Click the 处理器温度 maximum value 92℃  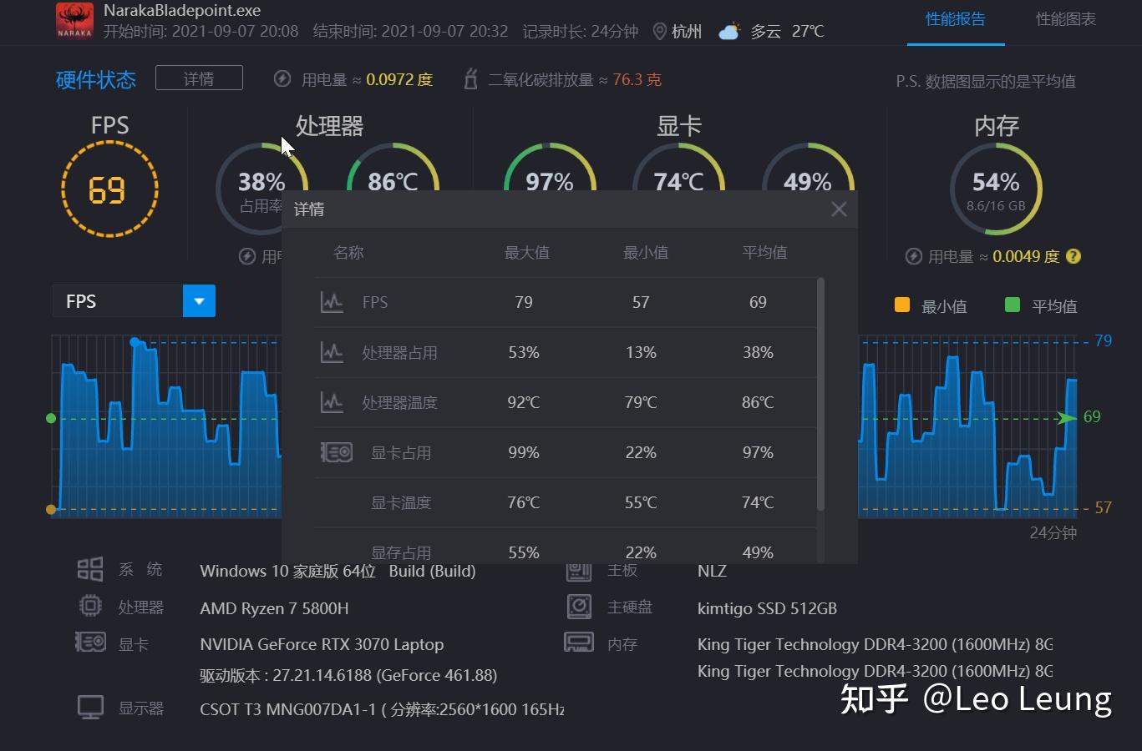click(x=524, y=402)
